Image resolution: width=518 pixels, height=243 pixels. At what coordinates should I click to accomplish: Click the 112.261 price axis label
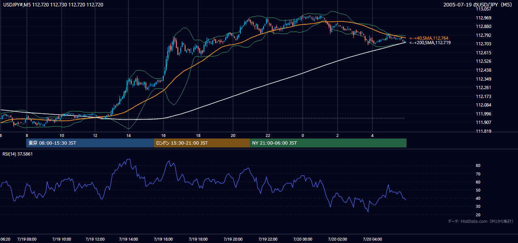pos(483,87)
